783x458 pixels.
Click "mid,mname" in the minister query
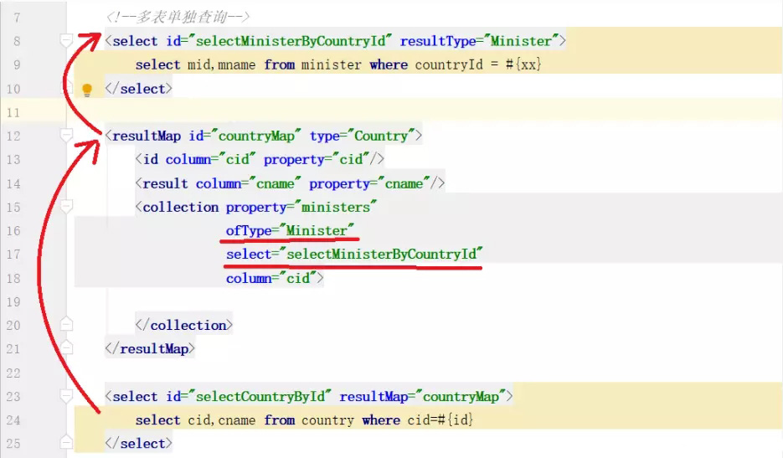click(221, 65)
